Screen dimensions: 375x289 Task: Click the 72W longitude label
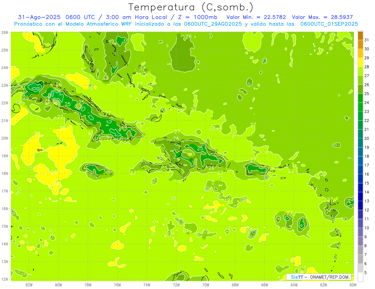pos(176,285)
